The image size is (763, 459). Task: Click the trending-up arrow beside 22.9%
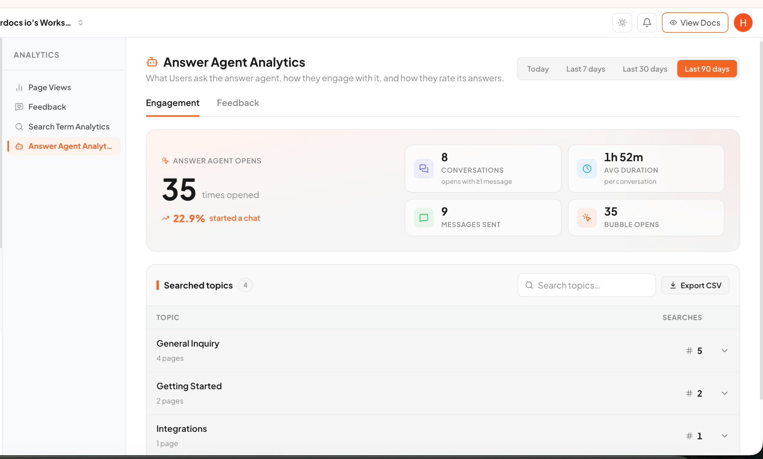(x=165, y=218)
